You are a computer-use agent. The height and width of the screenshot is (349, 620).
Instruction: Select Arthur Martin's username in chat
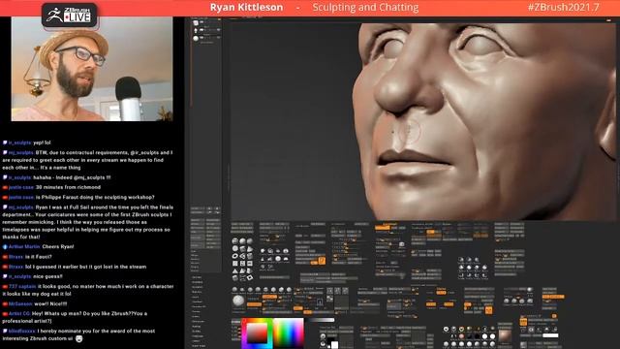tap(24, 246)
